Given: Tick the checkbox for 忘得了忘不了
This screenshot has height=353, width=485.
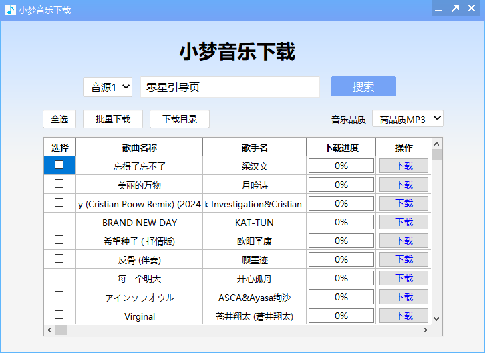Looking at the screenshot, I should [59, 165].
